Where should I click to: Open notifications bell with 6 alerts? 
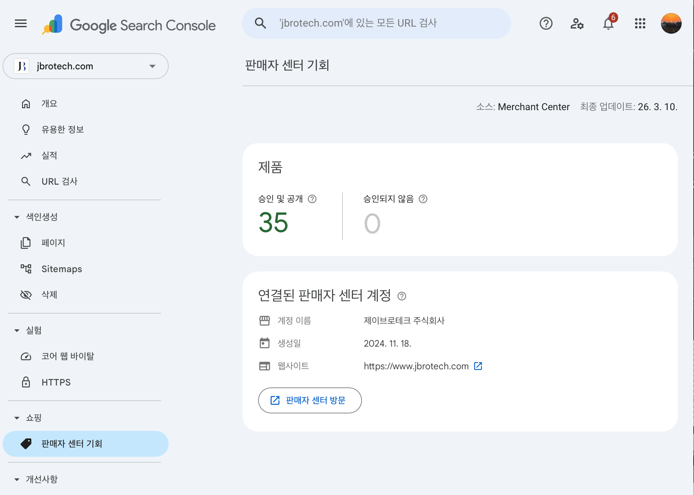(609, 23)
